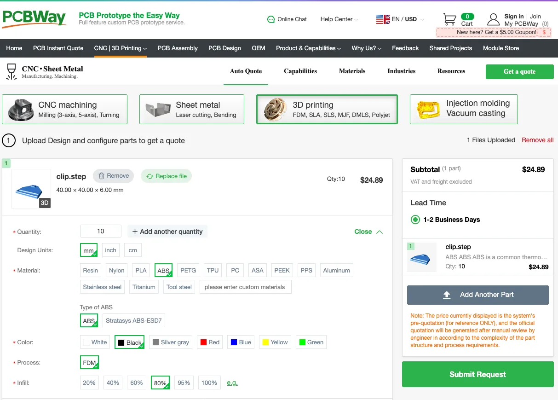Click the Sign in link
The height and width of the screenshot is (400, 558).
coord(514,16)
